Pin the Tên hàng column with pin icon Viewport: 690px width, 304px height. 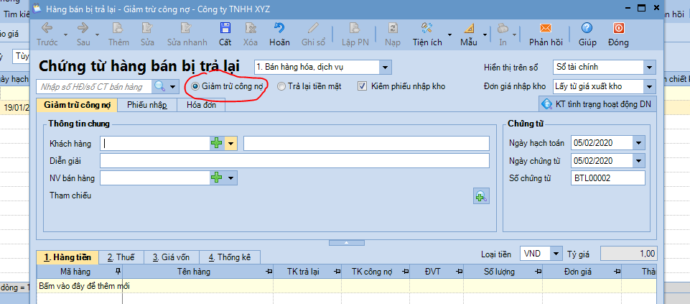tap(269, 271)
